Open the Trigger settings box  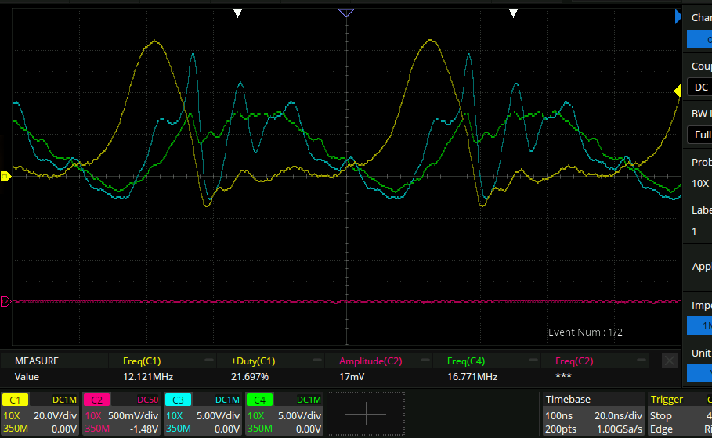(x=678, y=414)
